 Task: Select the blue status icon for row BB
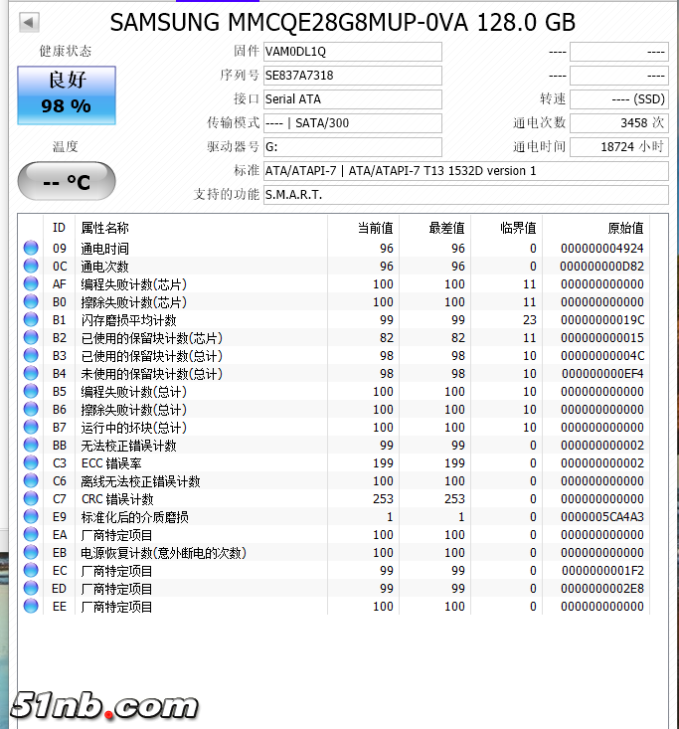point(31,446)
